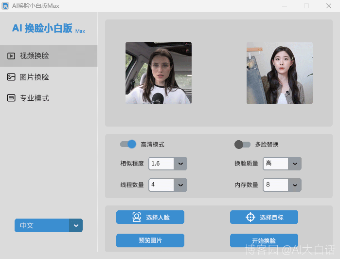Click the 多脸替换 label
Viewport: 340px width, 259px height.
[267, 145]
